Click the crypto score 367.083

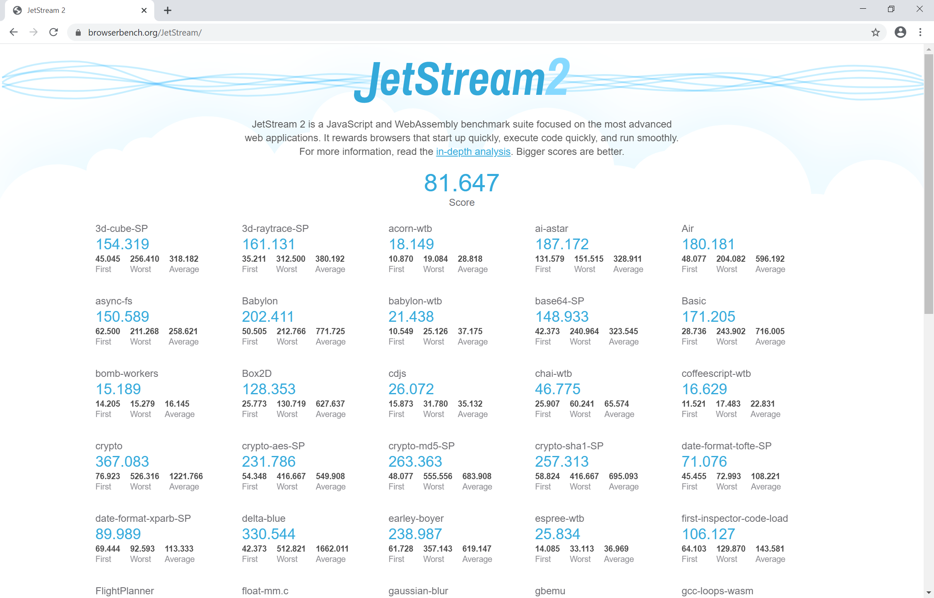122,462
